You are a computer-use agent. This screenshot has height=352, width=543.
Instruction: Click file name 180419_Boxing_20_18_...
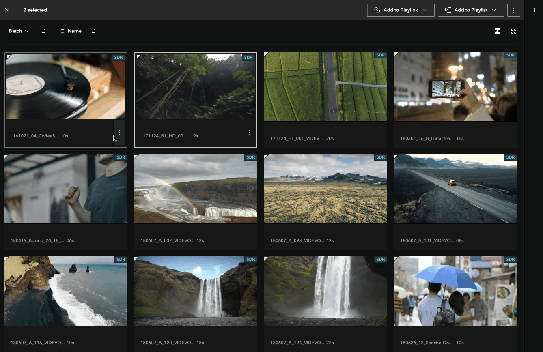point(37,240)
